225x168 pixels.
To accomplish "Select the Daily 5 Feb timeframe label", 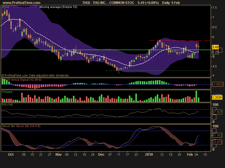I will point(171,3).
